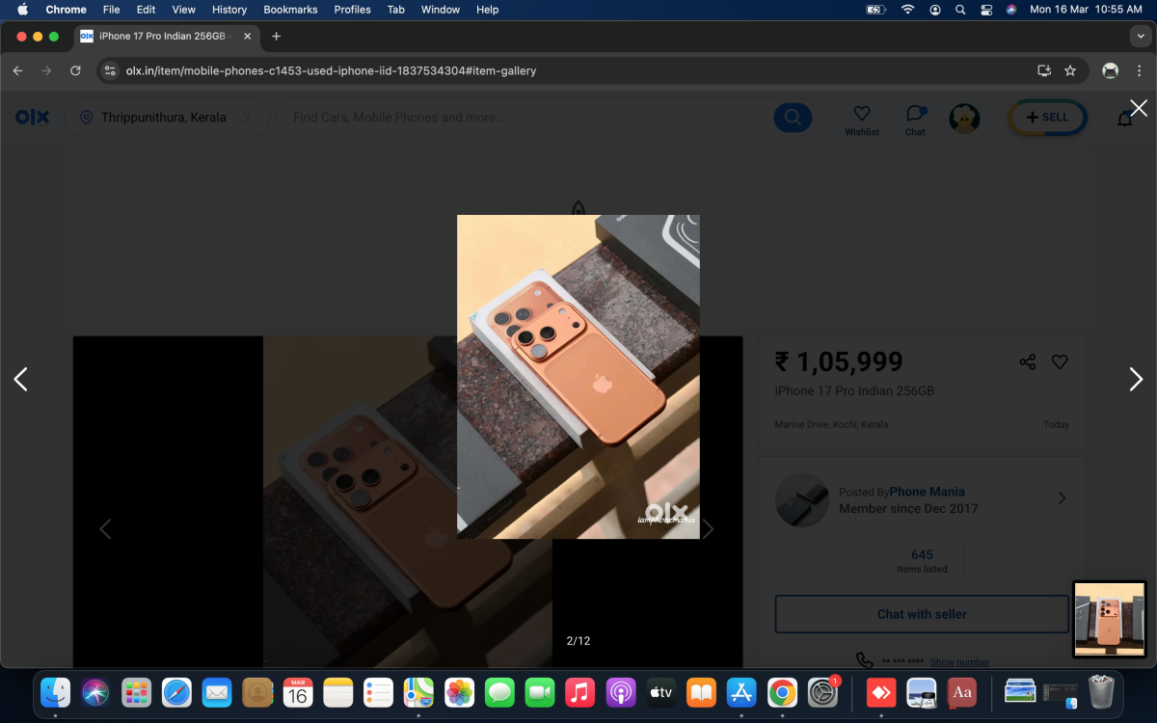
Task: Open the History menu
Action: [229, 10]
